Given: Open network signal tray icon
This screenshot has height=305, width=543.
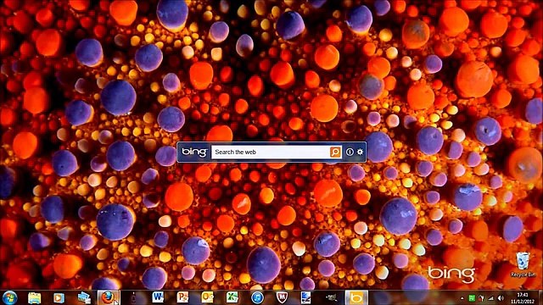Looking at the screenshot, I should 490,297.
